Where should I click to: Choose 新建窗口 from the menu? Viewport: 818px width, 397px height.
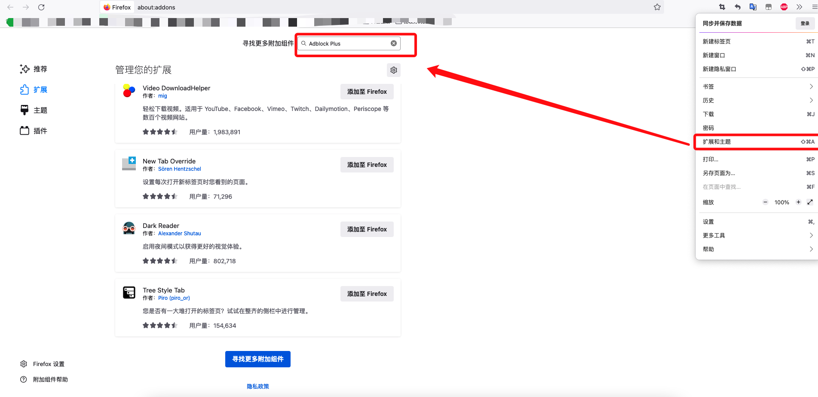pyautogui.click(x=758, y=55)
